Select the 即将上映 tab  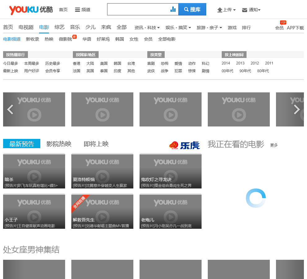[96, 144]
